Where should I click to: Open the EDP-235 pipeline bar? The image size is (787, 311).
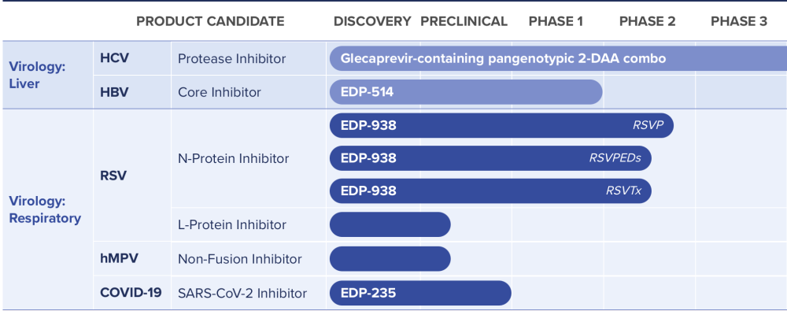tap(420, 293)
